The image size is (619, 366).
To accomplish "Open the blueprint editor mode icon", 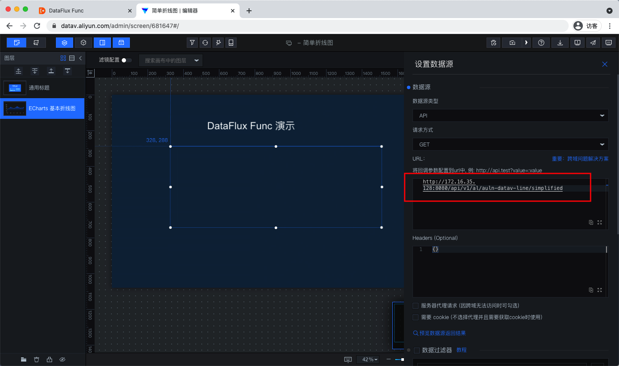I will point(36,43).
